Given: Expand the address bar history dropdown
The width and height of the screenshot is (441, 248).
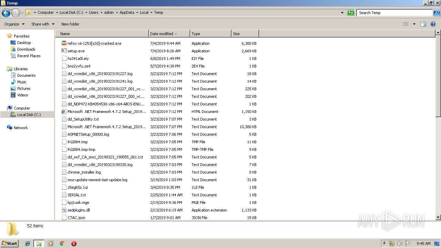Looking at the screenshot, I should pyautogui.click(x=342, y=13).
